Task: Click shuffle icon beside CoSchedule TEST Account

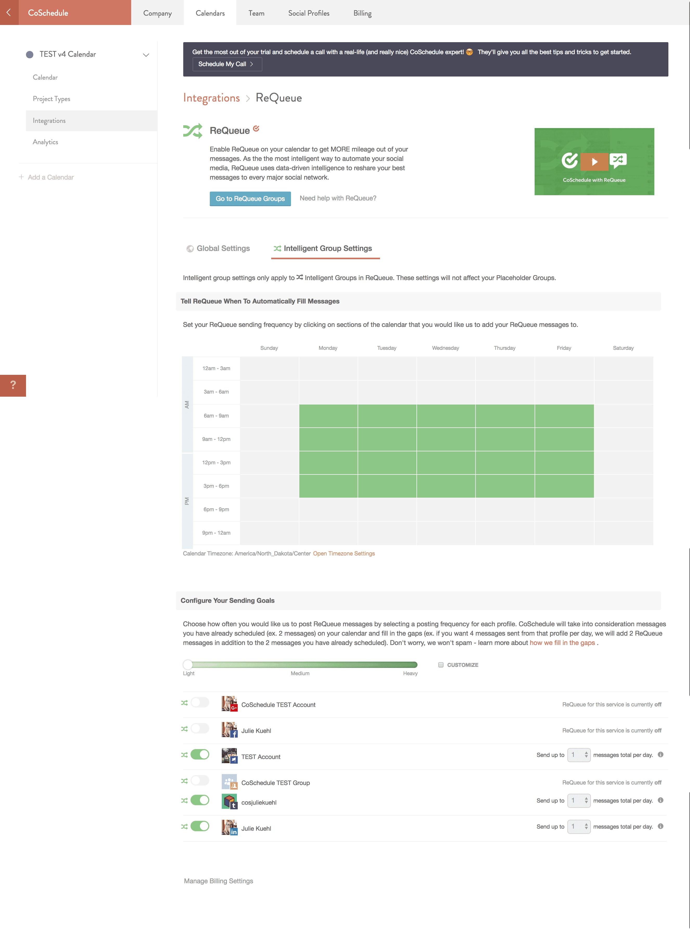Action: [x=184, y=703]
